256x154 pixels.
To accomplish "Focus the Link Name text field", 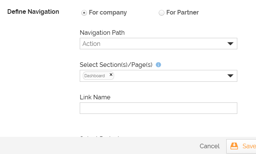I will pyautogui.click(x=158, y=108).
